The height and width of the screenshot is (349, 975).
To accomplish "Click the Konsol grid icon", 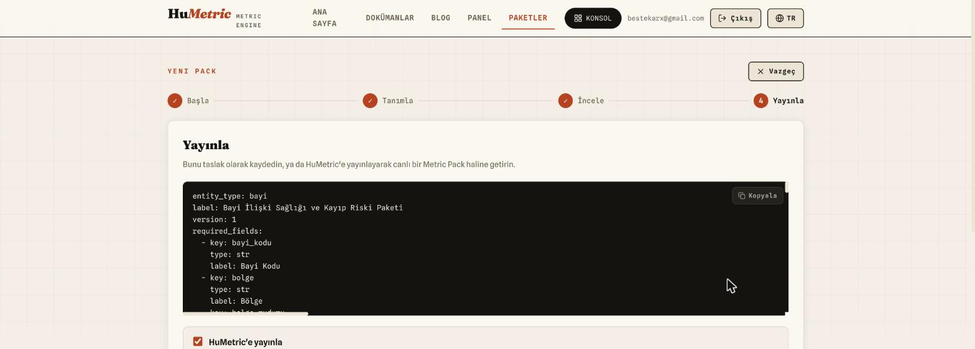I will 578,19.
